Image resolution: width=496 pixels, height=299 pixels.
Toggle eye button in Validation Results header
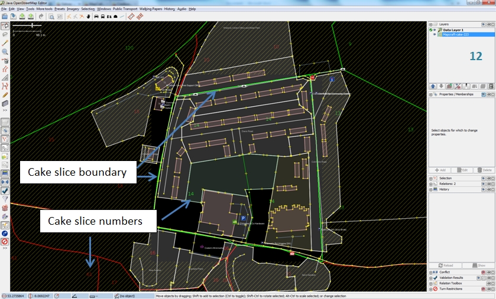pyautogui.click(x=479, y=278)
